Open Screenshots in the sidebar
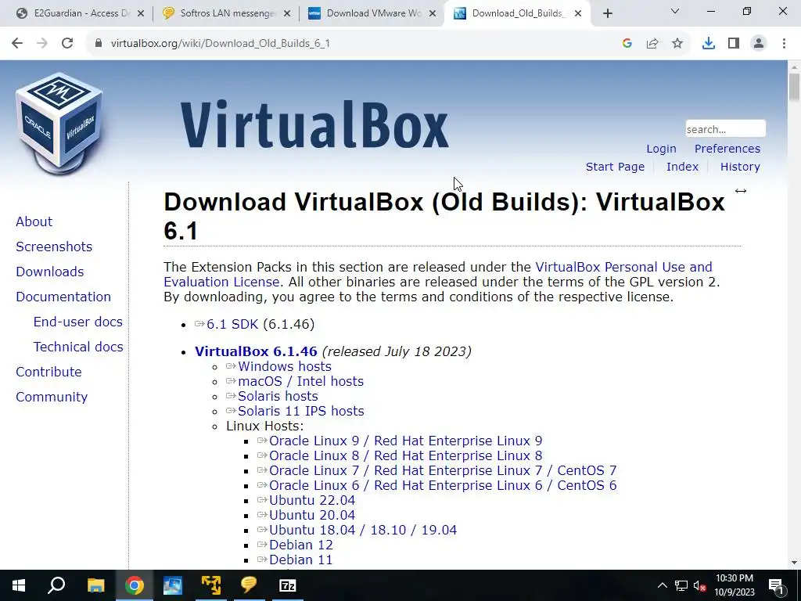801x601 pixels. [x=54, y=247]
